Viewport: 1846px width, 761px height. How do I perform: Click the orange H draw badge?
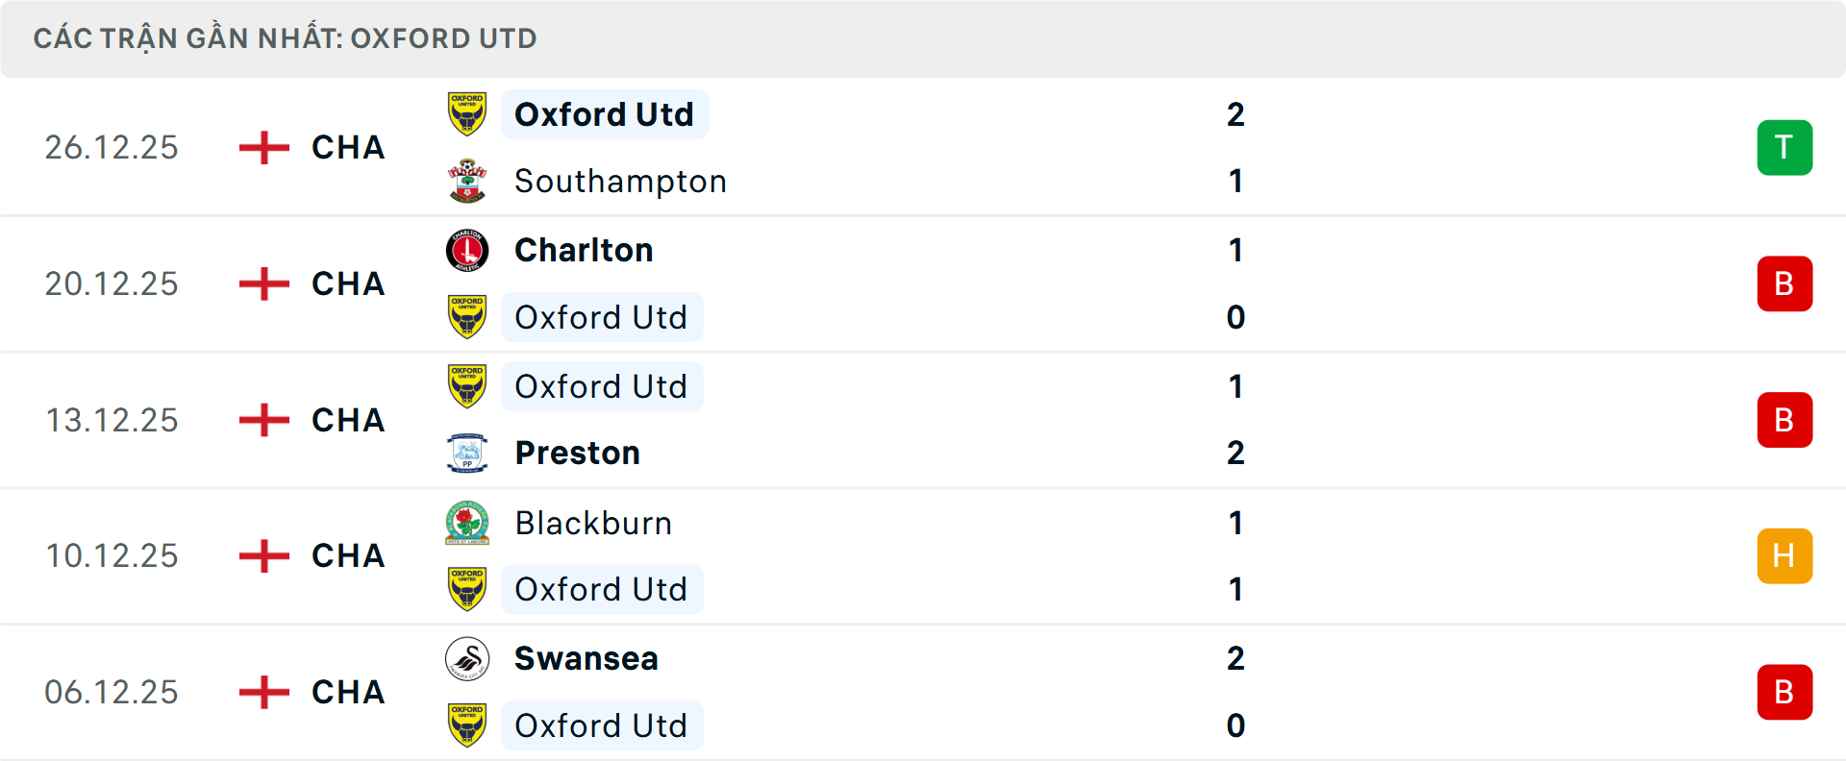tap(1784, 556)
